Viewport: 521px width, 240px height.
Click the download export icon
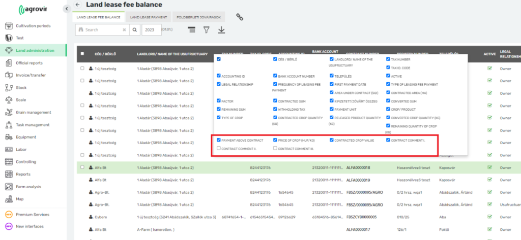(x=221, y=30)
